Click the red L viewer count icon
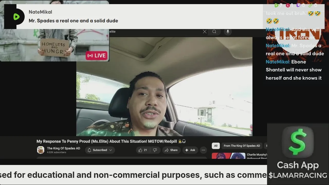Viewport: 329px width, 185px height. (x=288, y=5)
